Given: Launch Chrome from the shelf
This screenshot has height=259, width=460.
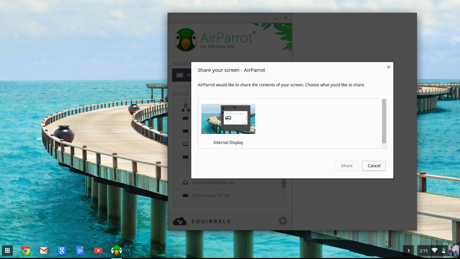Looking at the screenshot, I should [x=26, y=251].
